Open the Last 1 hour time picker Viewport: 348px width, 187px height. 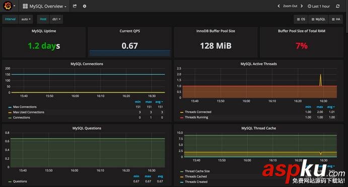coord(319,6)
